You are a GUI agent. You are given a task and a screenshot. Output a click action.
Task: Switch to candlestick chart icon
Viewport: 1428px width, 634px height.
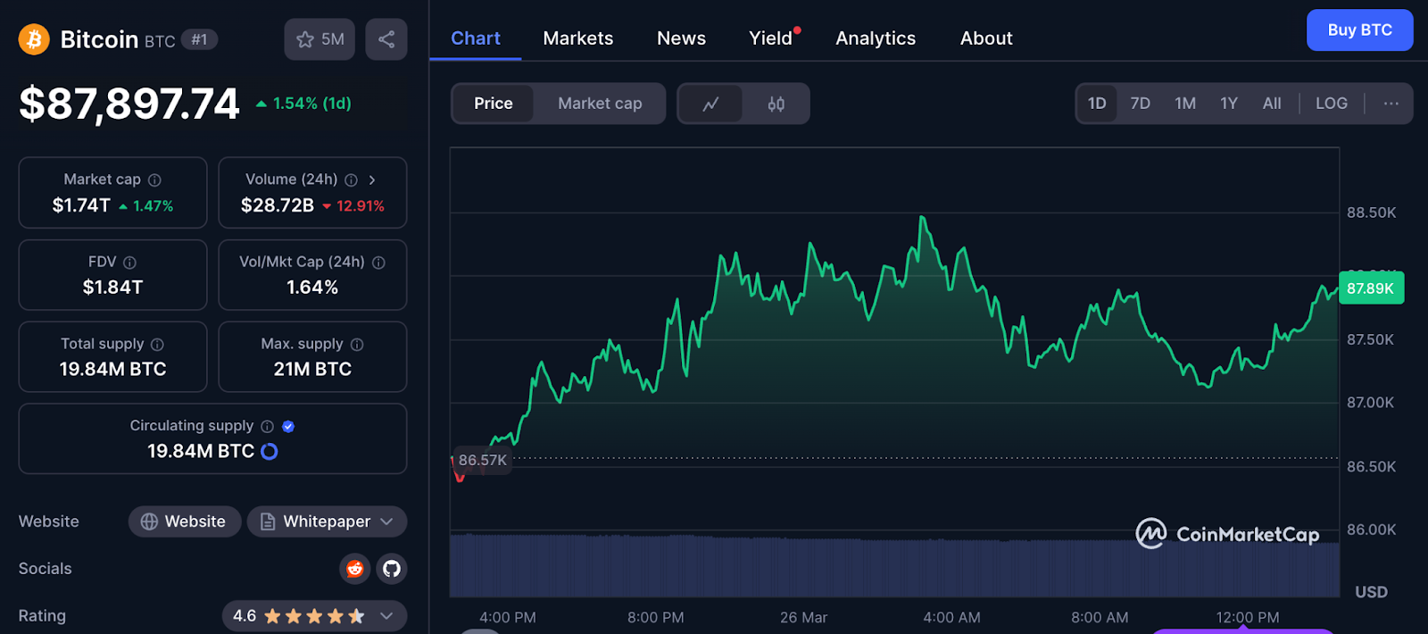776,104
